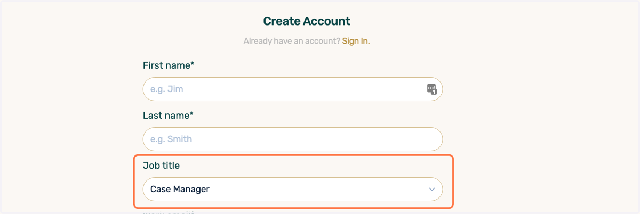
Task: Click the chevron arrow in Job title
Action: click(432, 189)
